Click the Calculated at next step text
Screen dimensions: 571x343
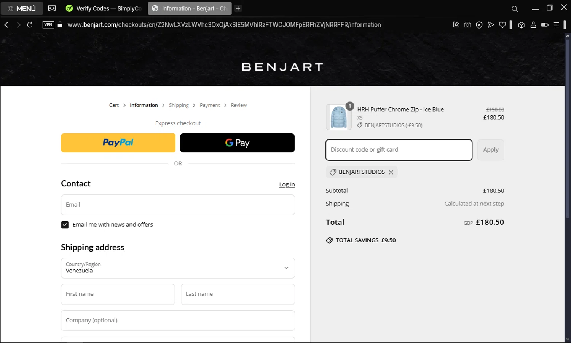tap(474, 204)
